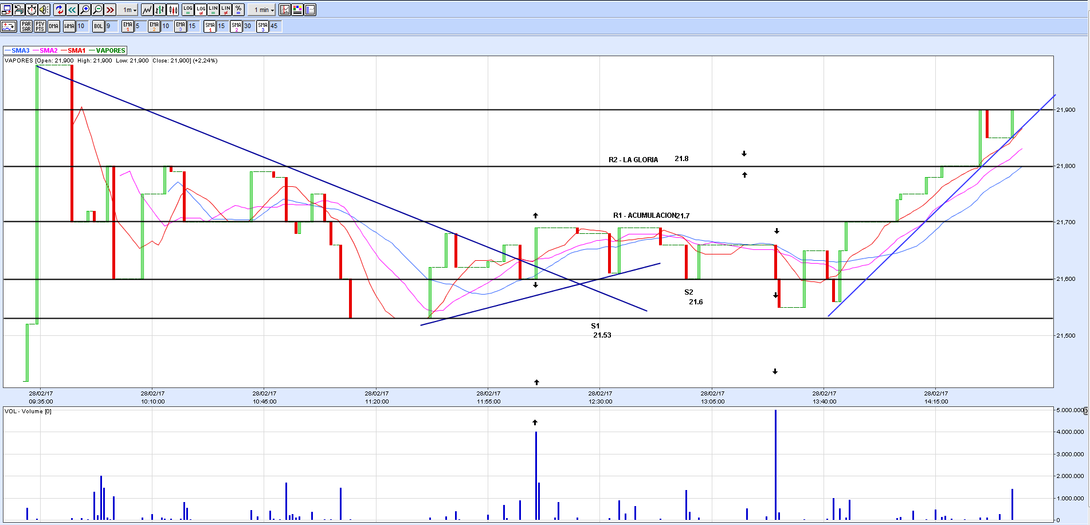Click the WMA period field showing 10
1090x525 pixels.
[83, 26]
